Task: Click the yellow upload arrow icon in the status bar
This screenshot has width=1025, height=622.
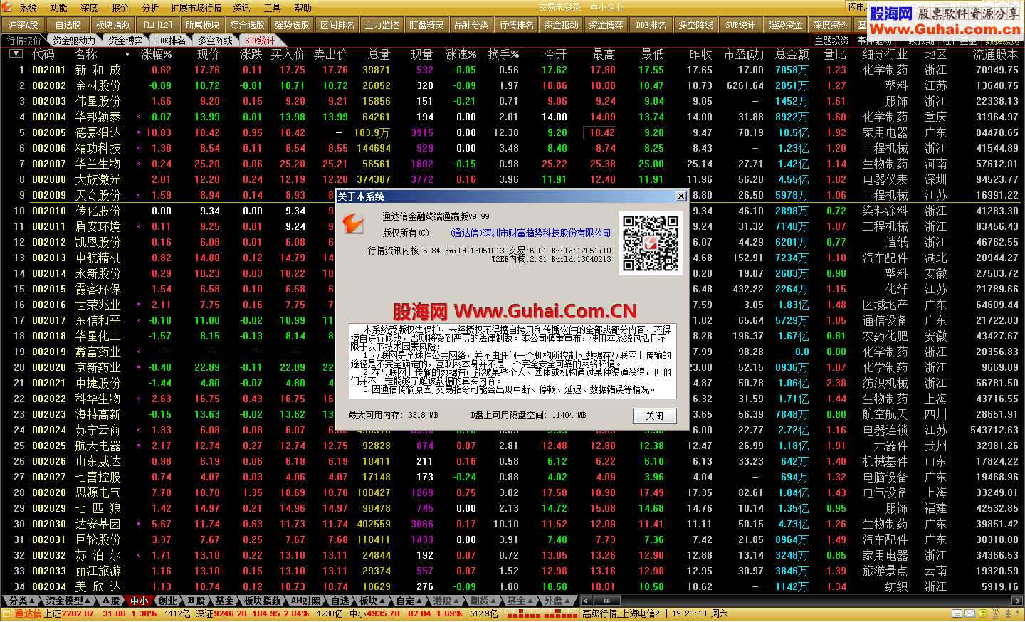Action: click(x=983, y=613)
